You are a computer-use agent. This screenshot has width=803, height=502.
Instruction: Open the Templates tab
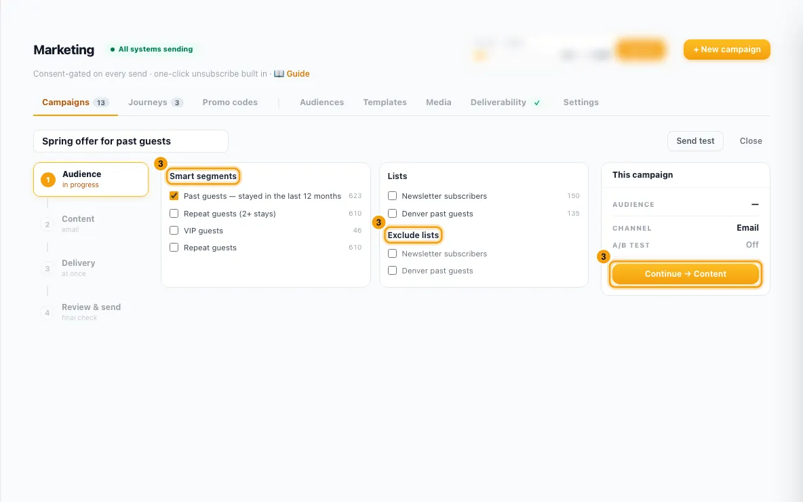pyautogui.click(x=385, y=102)
